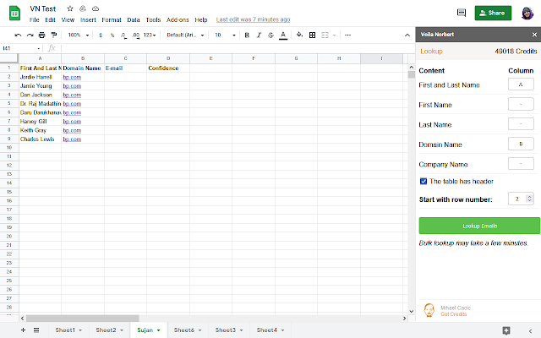Open Sujan tab dropdown arrow
This screenshot has height=338, width=541.
[158, 330]
